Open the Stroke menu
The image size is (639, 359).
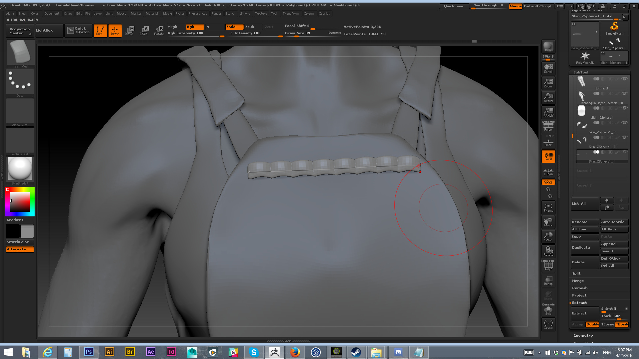pos(245,14)
